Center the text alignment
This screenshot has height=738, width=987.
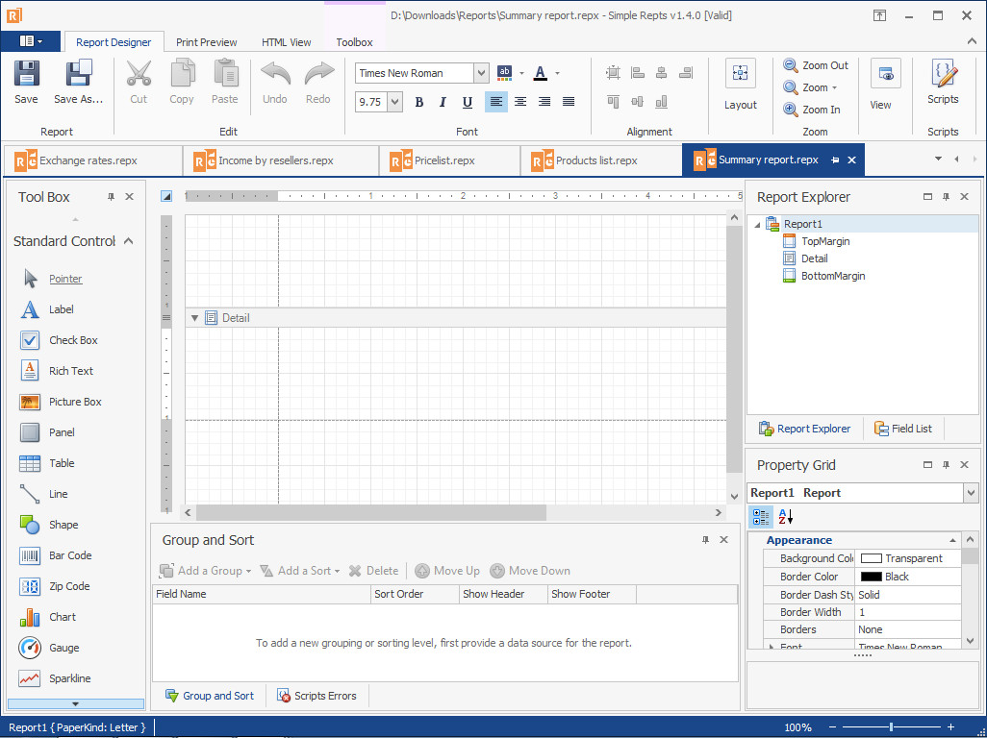coord(519,102)
